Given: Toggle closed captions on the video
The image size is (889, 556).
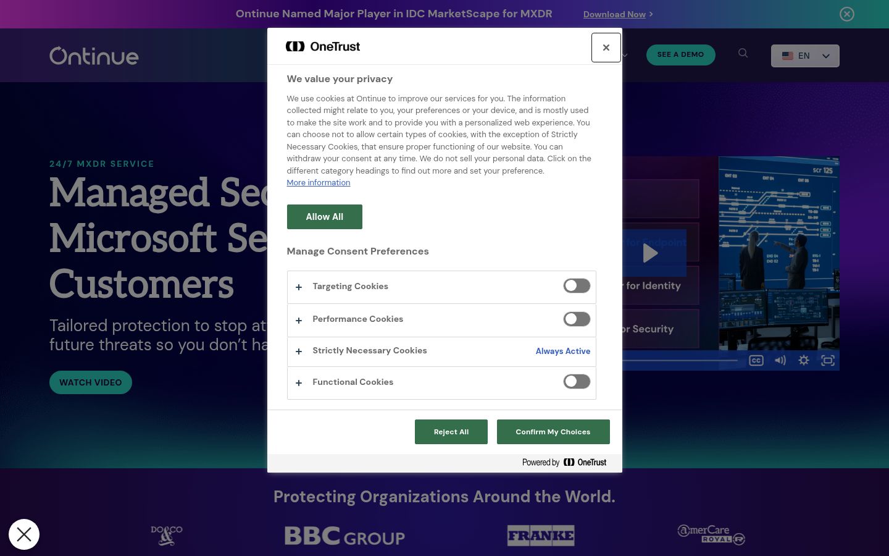Looking at the screenshot, I should (x=756, y=360).
